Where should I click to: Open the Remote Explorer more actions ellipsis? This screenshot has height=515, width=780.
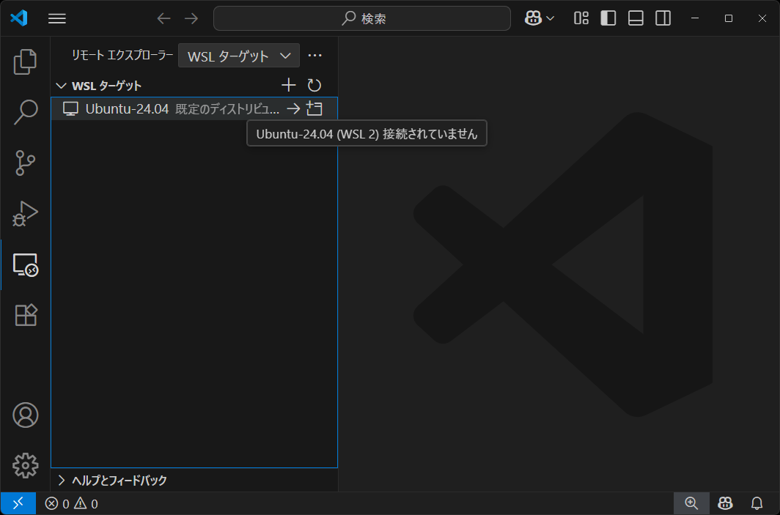click(x=315, y=55)
